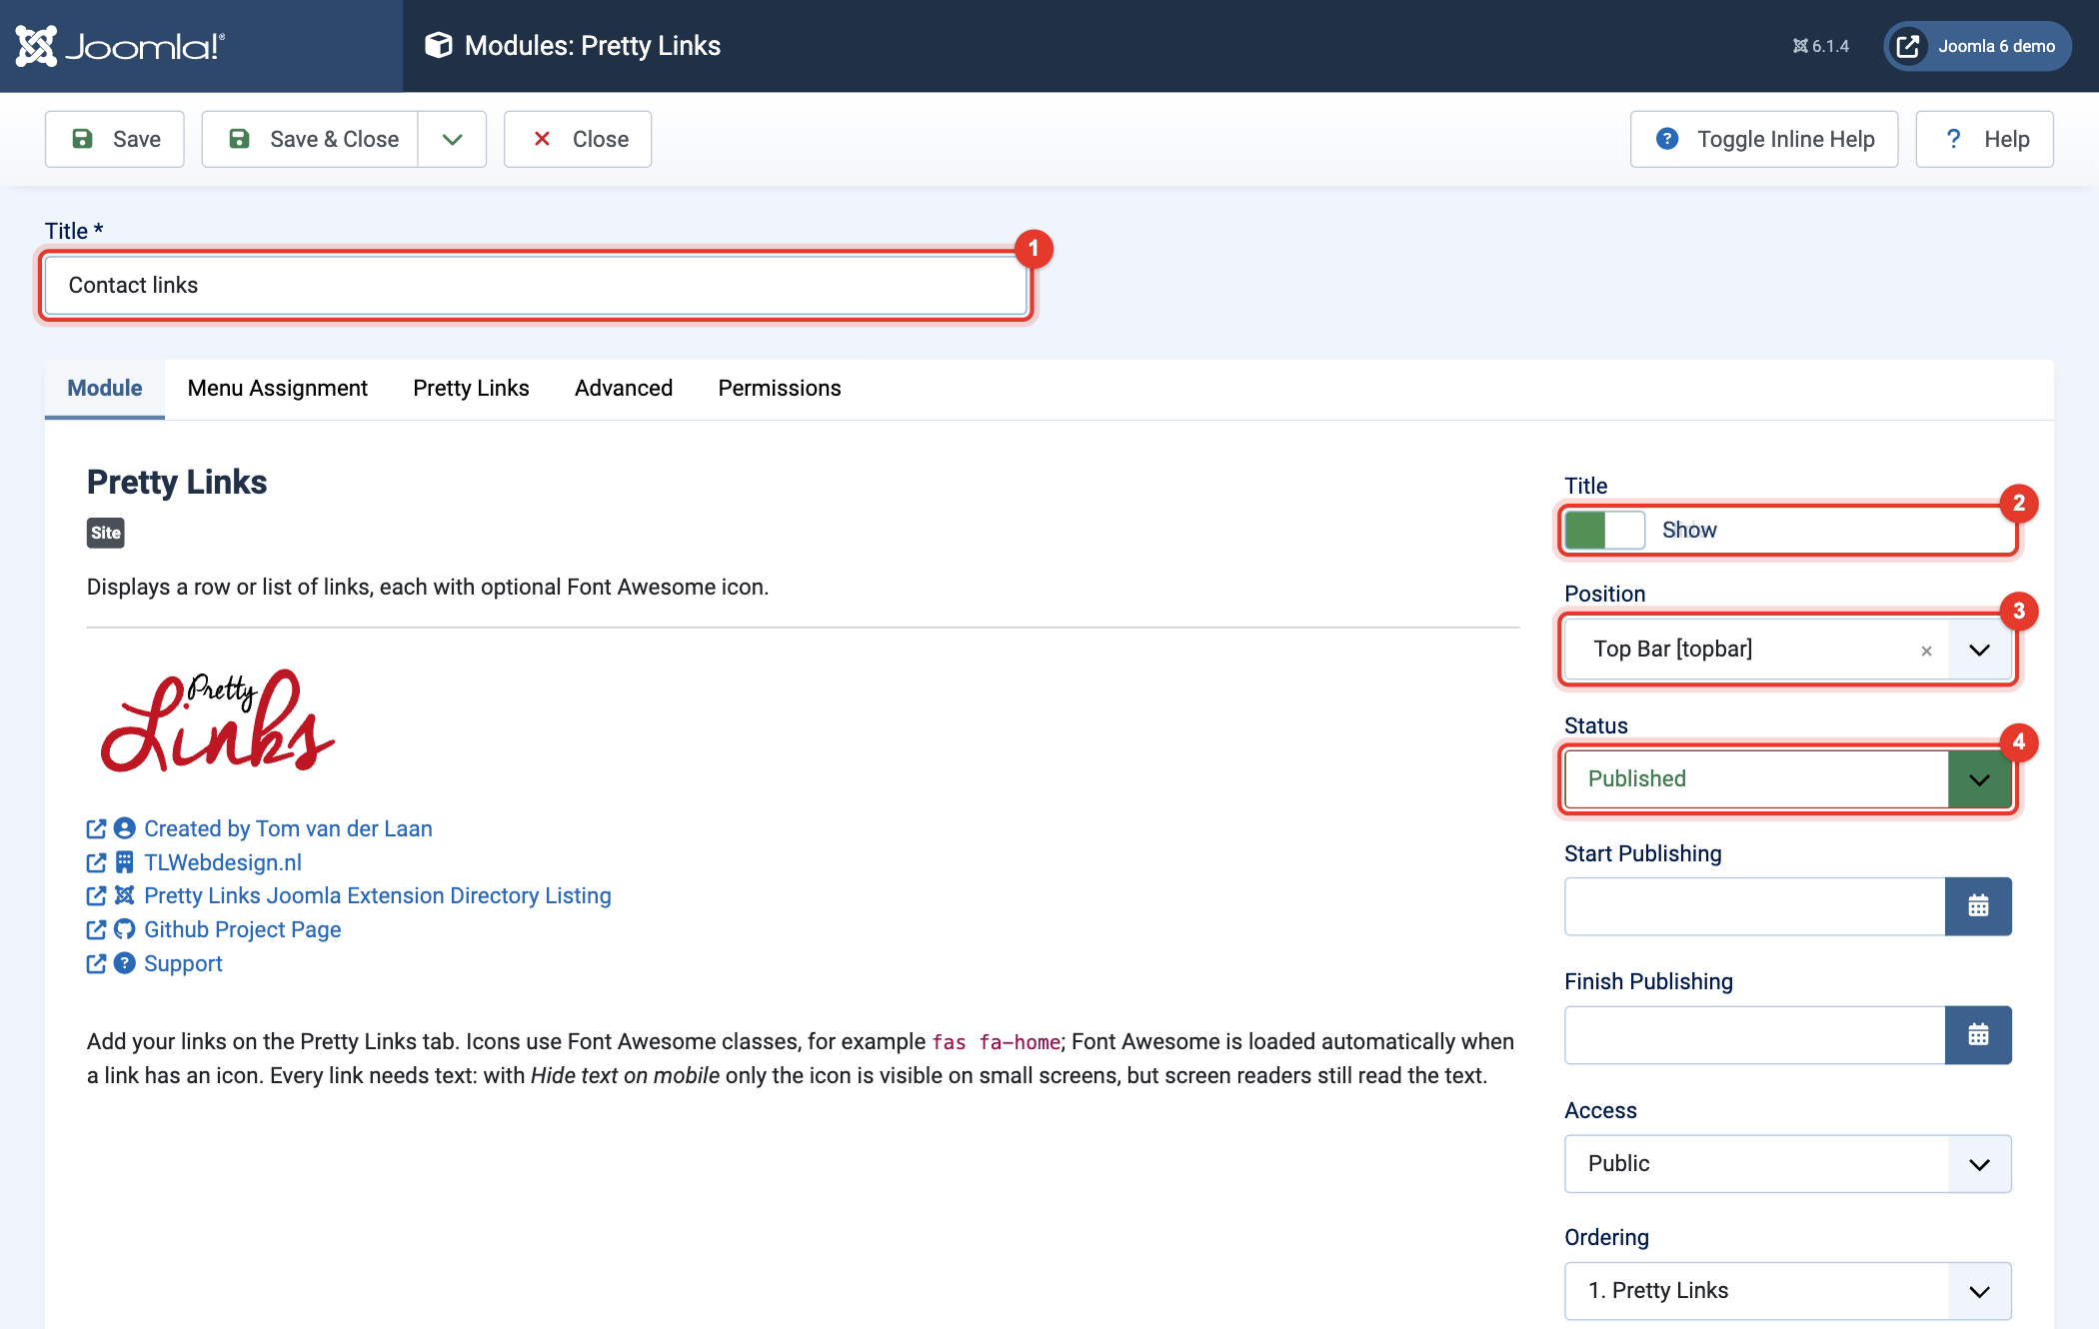Switch to the Module tab
Viewport: 2099px width, 1329px height.
(105, 389)
